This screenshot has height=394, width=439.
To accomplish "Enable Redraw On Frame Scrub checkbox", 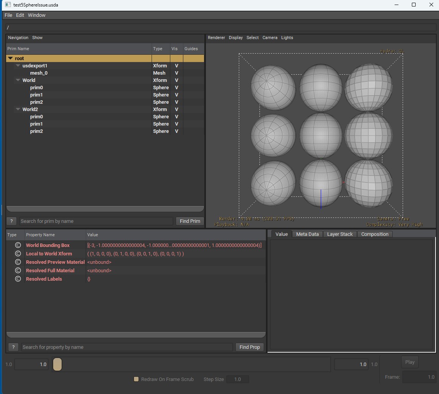I will tap(136, 379).
